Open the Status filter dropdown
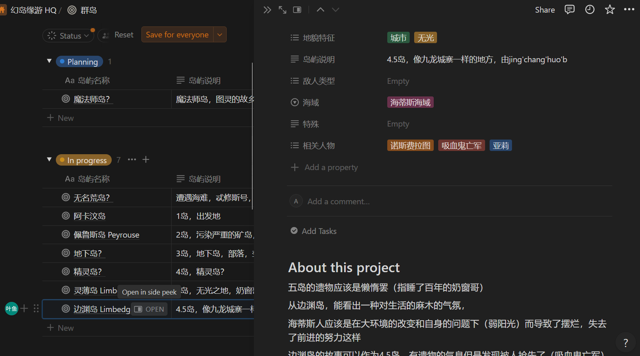Screen dimensions: 640x356 (68, 36)
